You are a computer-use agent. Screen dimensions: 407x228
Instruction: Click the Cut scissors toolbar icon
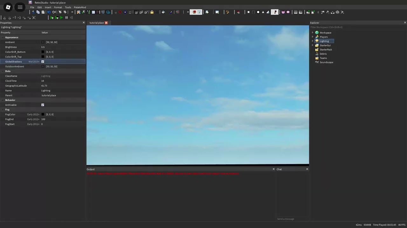tap(33, 12)
